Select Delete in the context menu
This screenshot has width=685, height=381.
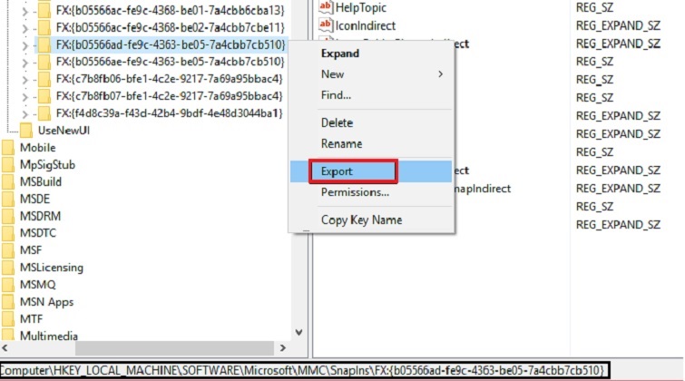(x=337, y=122)
